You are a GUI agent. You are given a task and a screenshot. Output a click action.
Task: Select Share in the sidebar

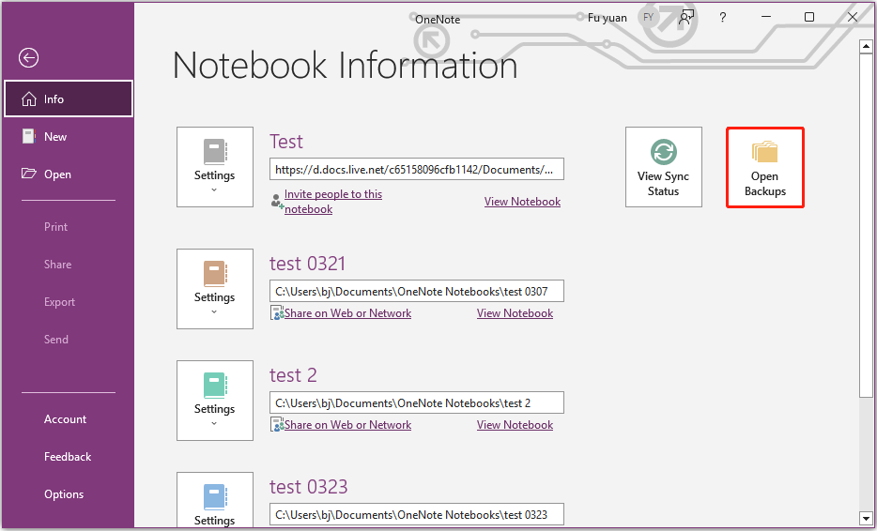point(57,265)
